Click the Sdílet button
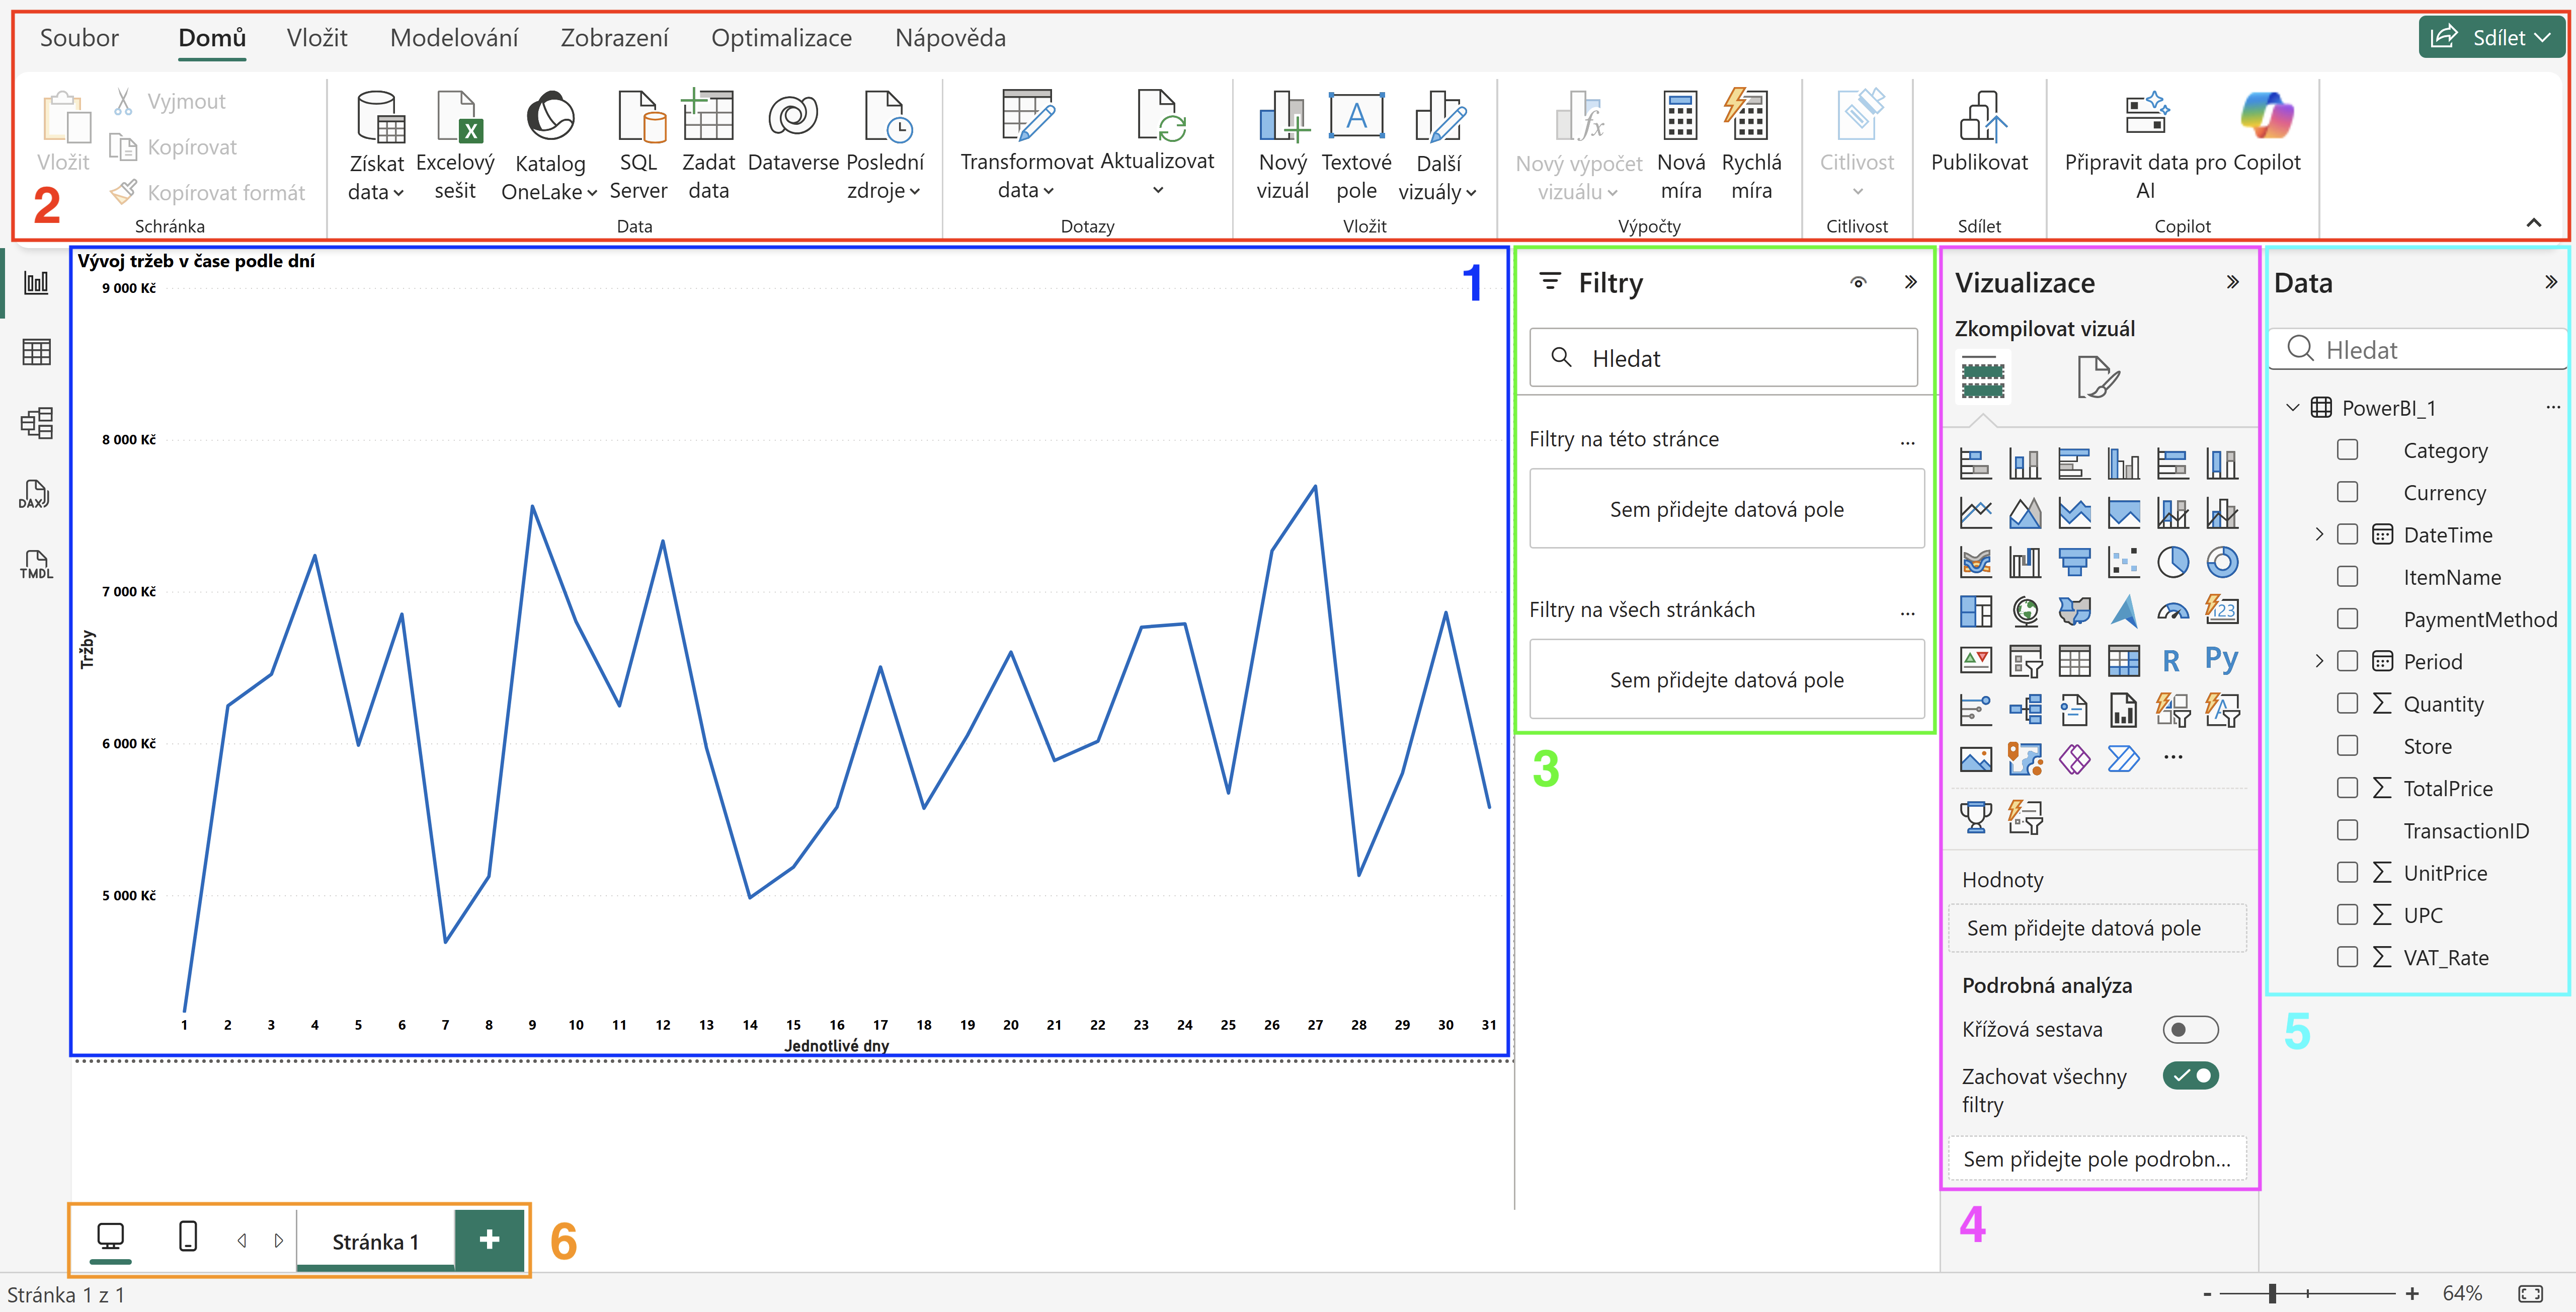The width and height of the screenshot is (2576, 1312). [2491, 37]
